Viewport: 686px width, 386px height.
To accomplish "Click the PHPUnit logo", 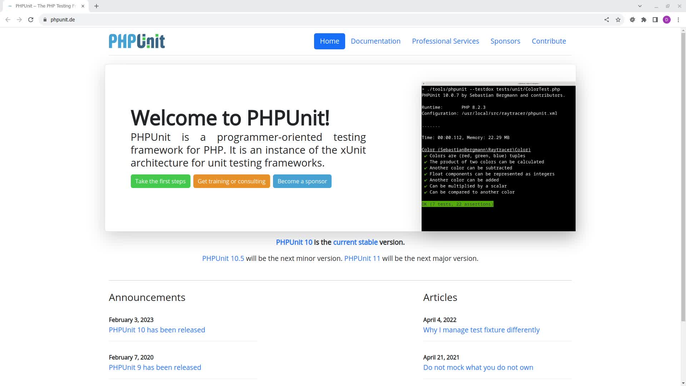I will point(136,41).
